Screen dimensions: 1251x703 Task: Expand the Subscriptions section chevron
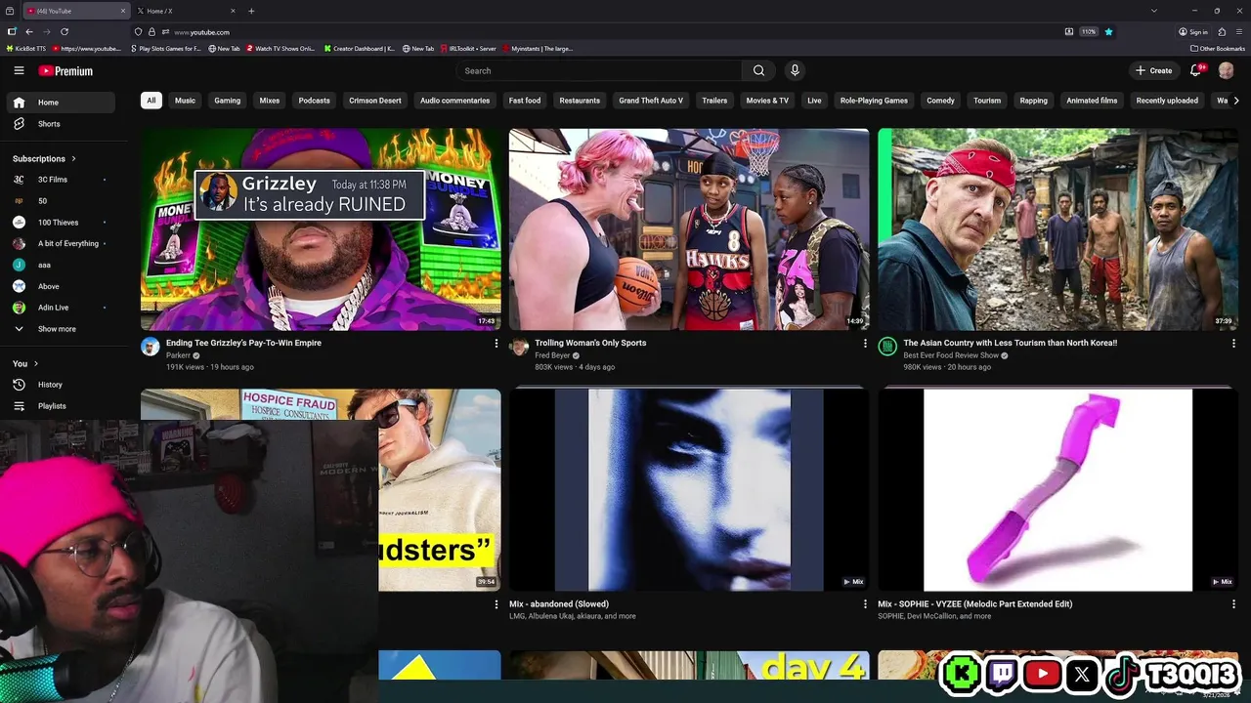point(73,158)
